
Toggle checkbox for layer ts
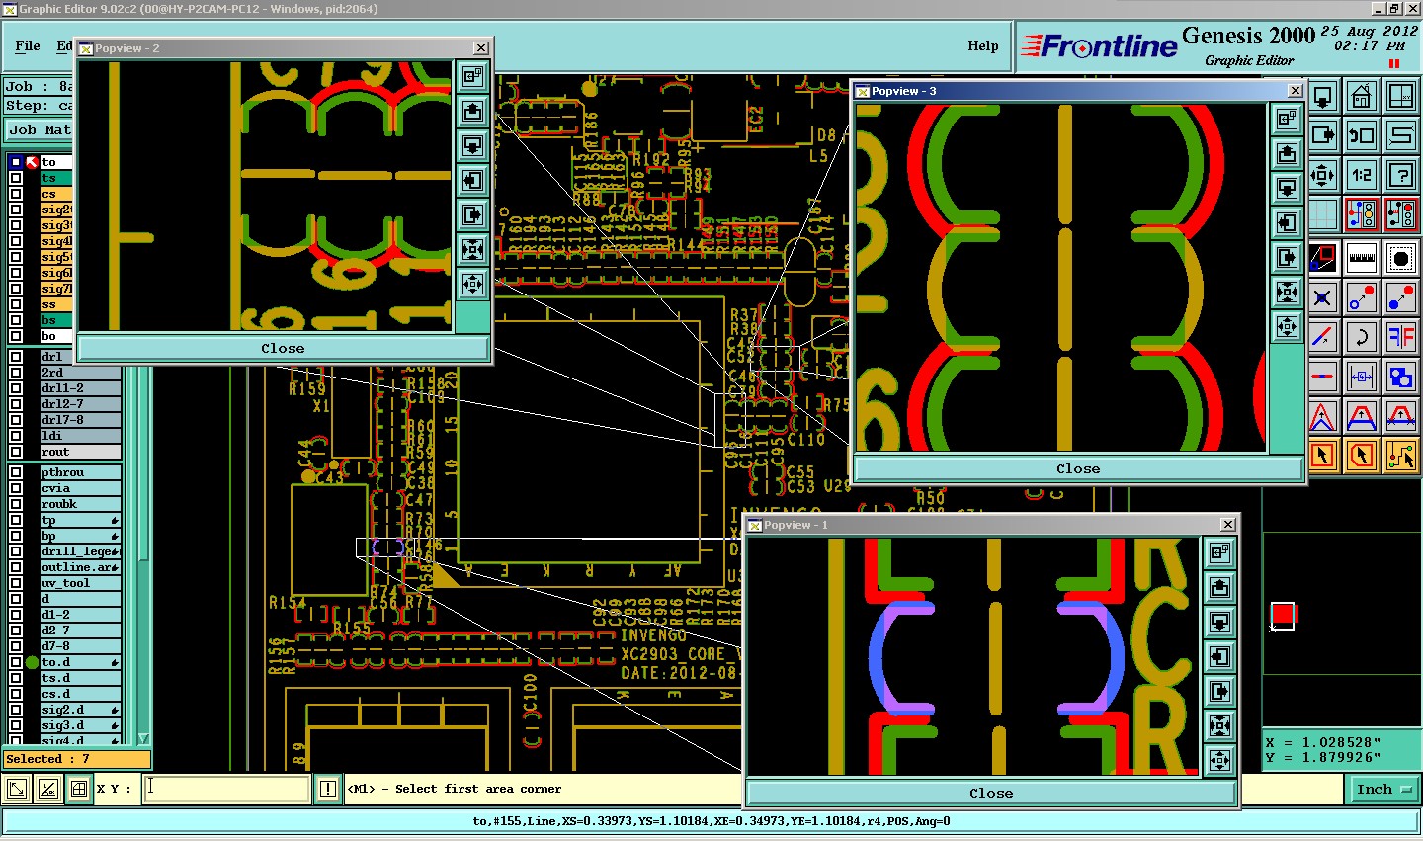[16, 178]
